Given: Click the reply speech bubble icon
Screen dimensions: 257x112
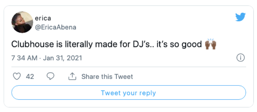Looking at the screenshot, I should (x=50, y=77).
